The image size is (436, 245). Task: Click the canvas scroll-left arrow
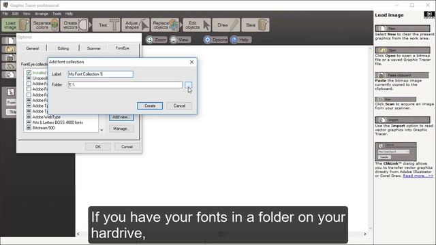coord(78,234)
